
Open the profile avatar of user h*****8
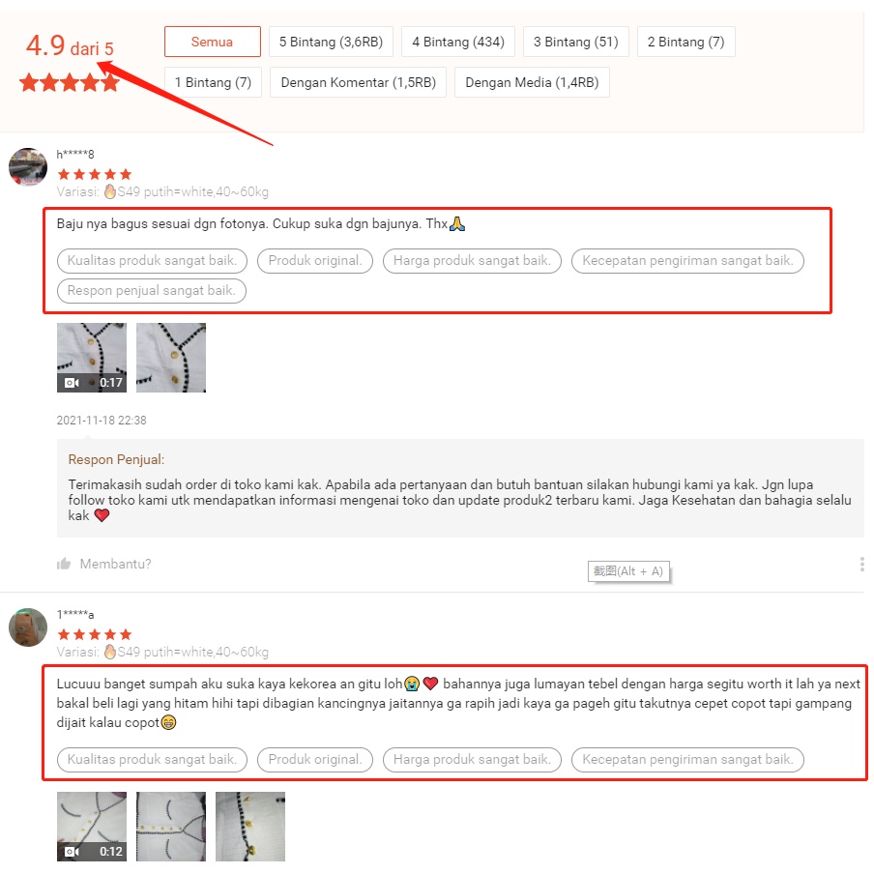[28, 166]
